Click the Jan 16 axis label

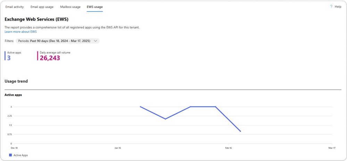point(118,148)
